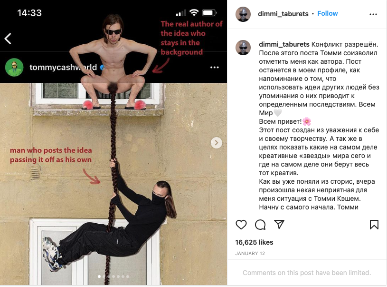Click header profile avatar of dimmi_taburets
This screenshot has width=387, height=287.
pyautogui.click(x=243, y=14)
